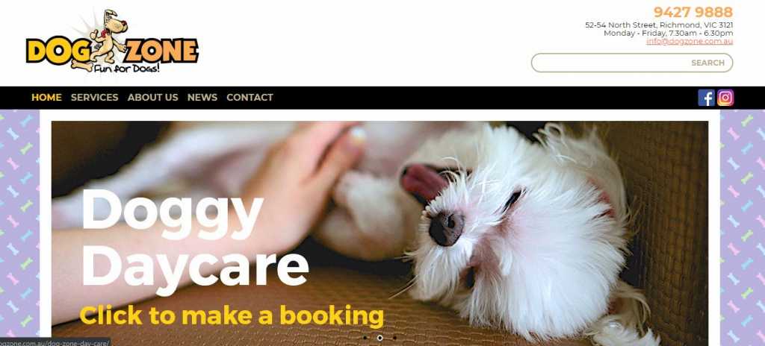Click "Click to make a booking" text
This screenshot has height=346, width=765.
point(232,315)
